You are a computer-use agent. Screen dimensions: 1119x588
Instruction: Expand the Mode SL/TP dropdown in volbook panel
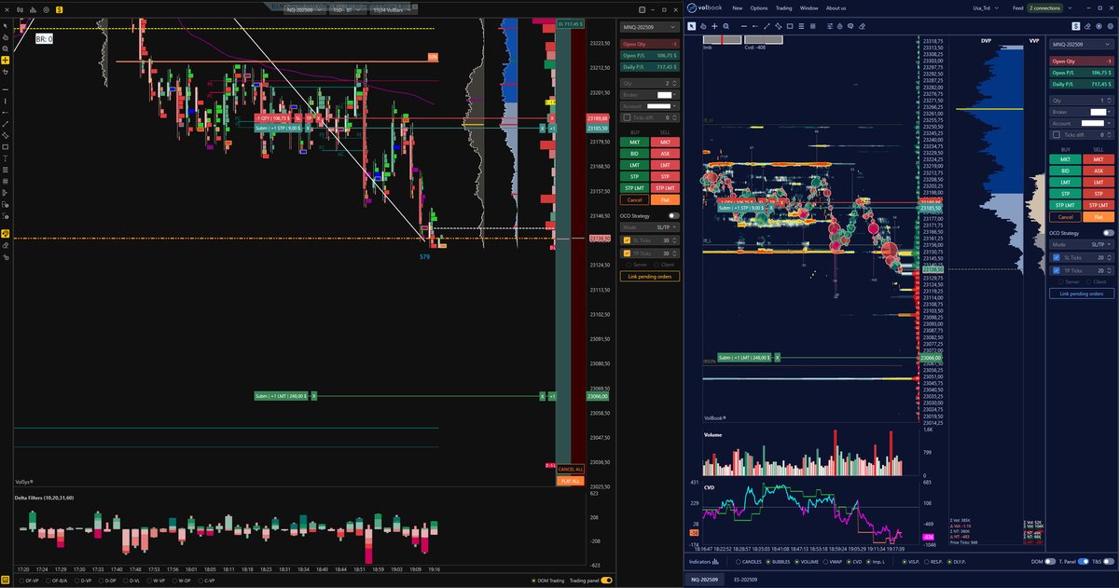1082,245
